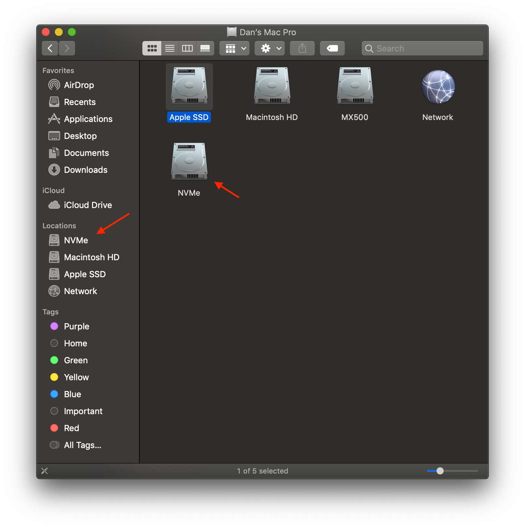
Task: Open Documents in the sidebar
Action: click(88, 153)
